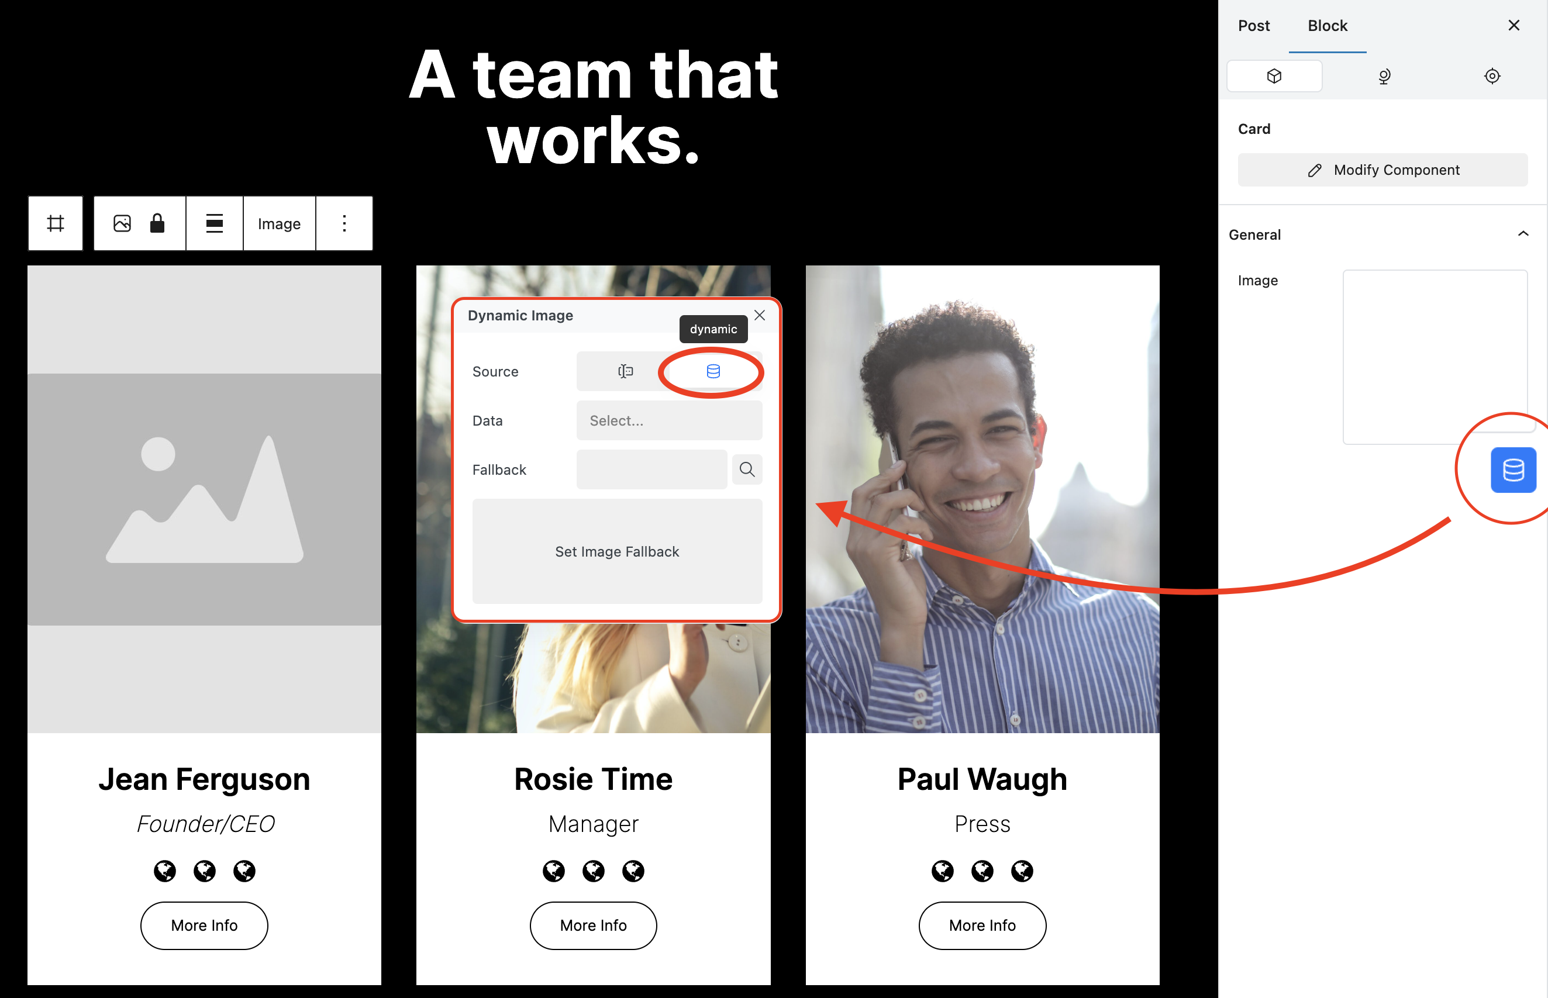This screenshot has height=998, width=1548.
Task: Open the target advanced settings tab icon
Action: (x=1492, y=77)
